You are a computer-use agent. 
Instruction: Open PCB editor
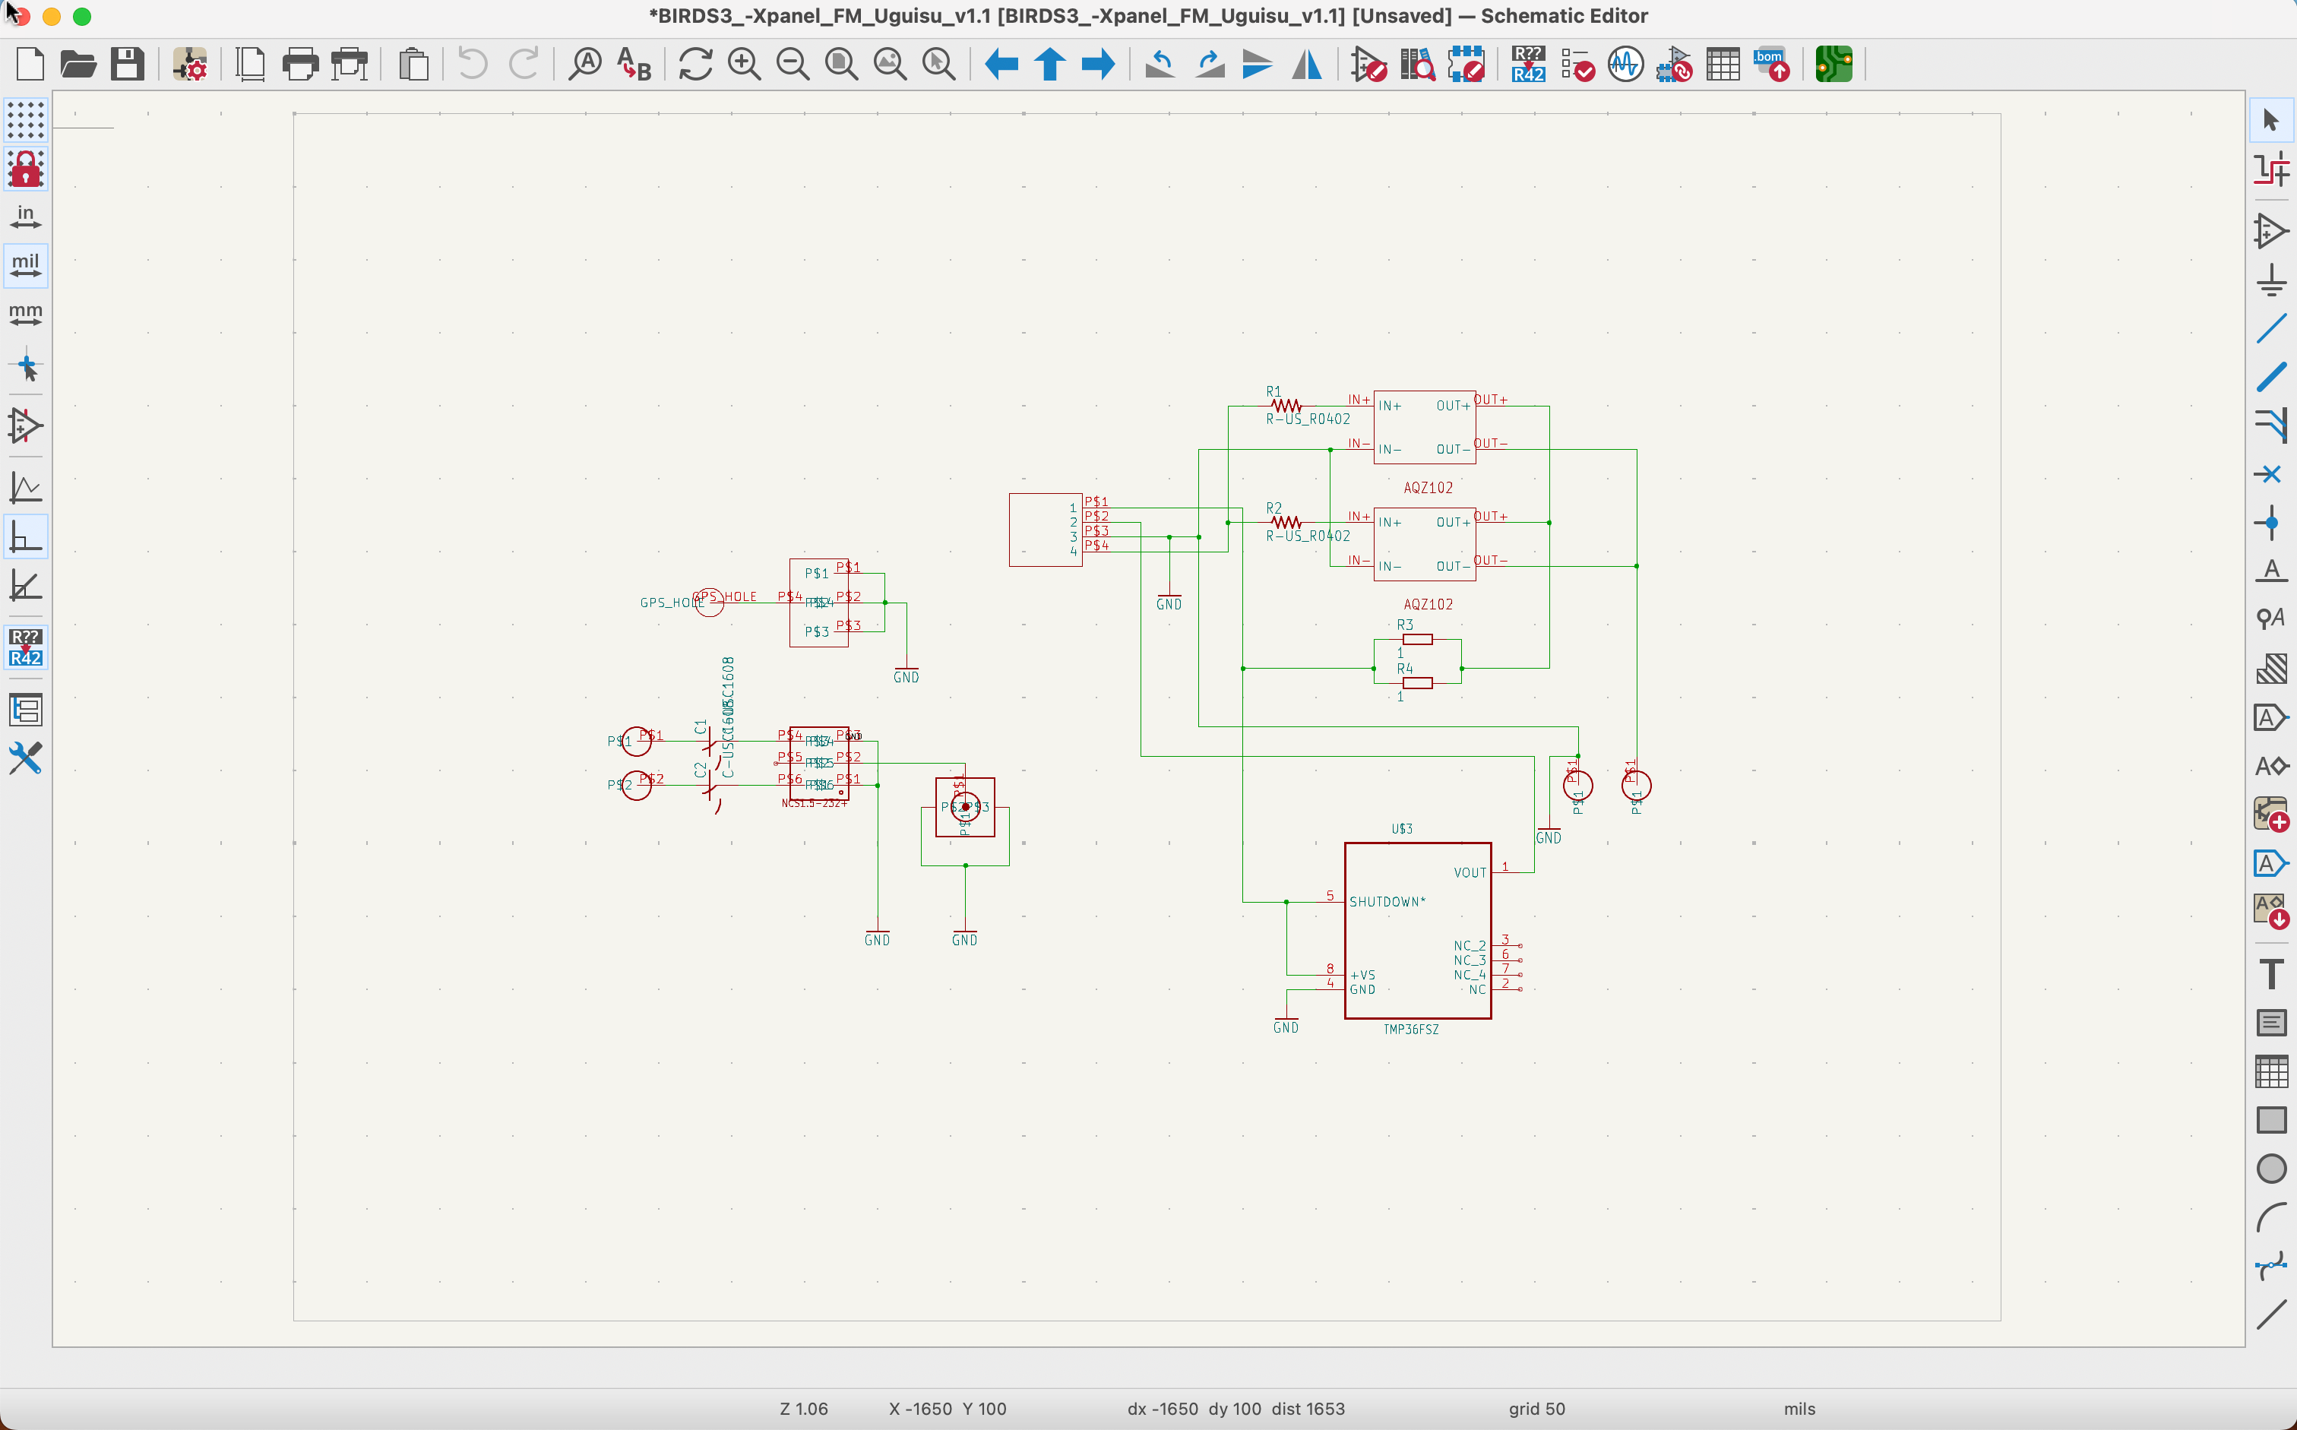click(x=1833, y=65)
